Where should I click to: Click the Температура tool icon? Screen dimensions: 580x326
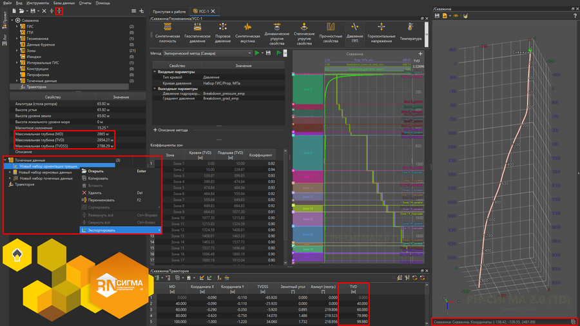pyautogui.click(x=410, y=27)
